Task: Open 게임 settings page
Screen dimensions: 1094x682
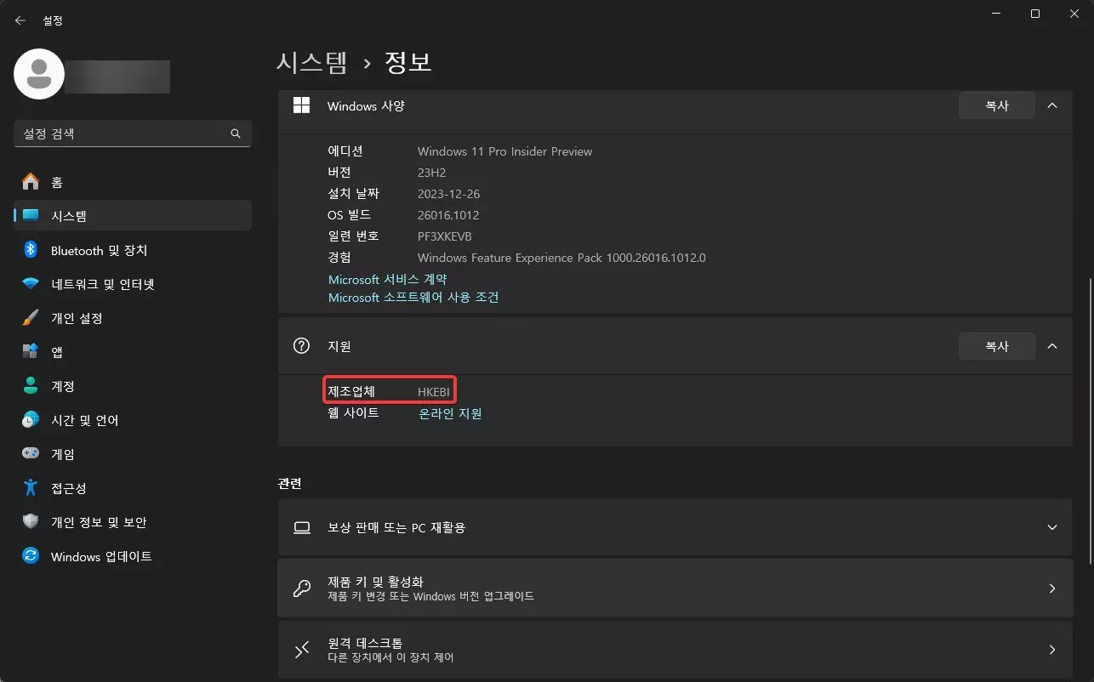Action: pyautogui.click(x=133, y=454)
